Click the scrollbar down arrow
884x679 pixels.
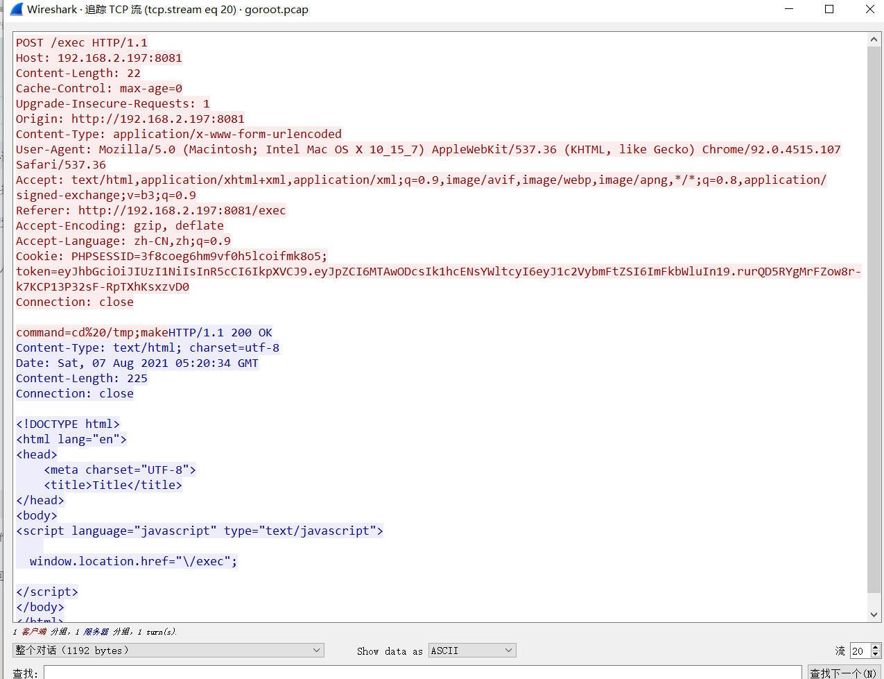[x=874, y=614]
